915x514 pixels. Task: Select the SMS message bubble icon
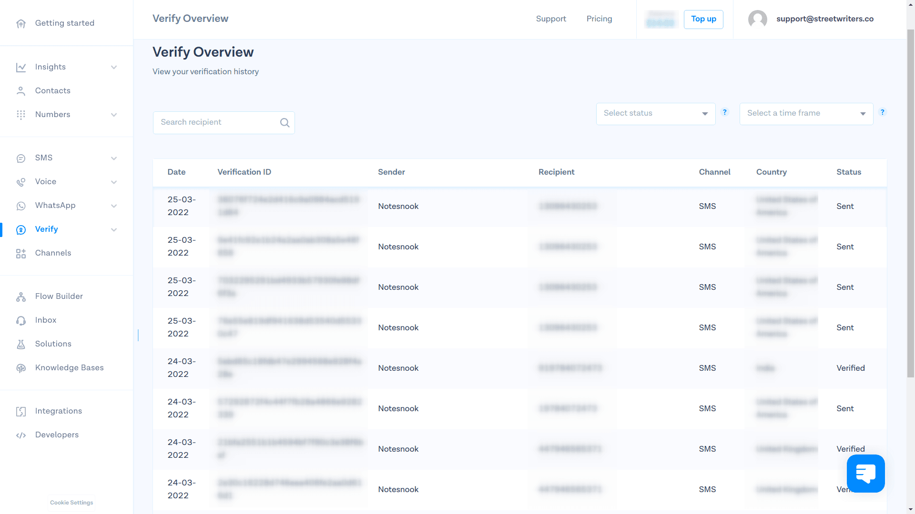point(21,158)
